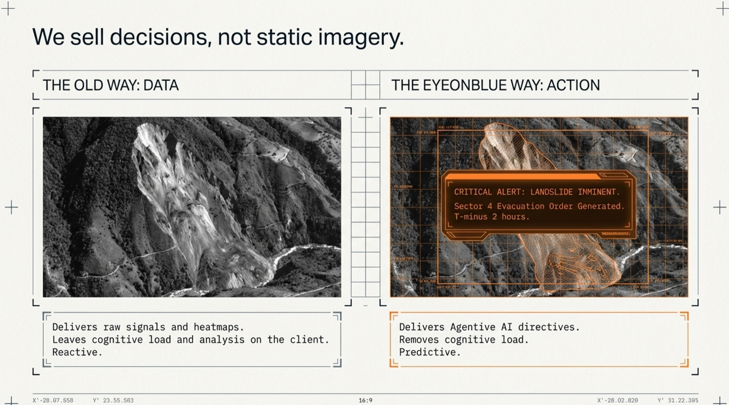Click 'THE OLD WAY: DATA' header
The image size is (729, 405).
pos(111,86)
